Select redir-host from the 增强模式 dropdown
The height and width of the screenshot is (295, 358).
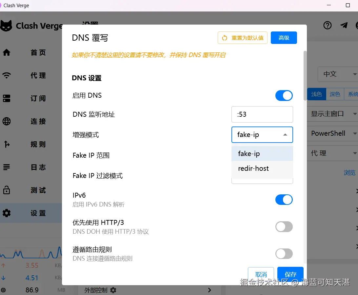[253, 168]
